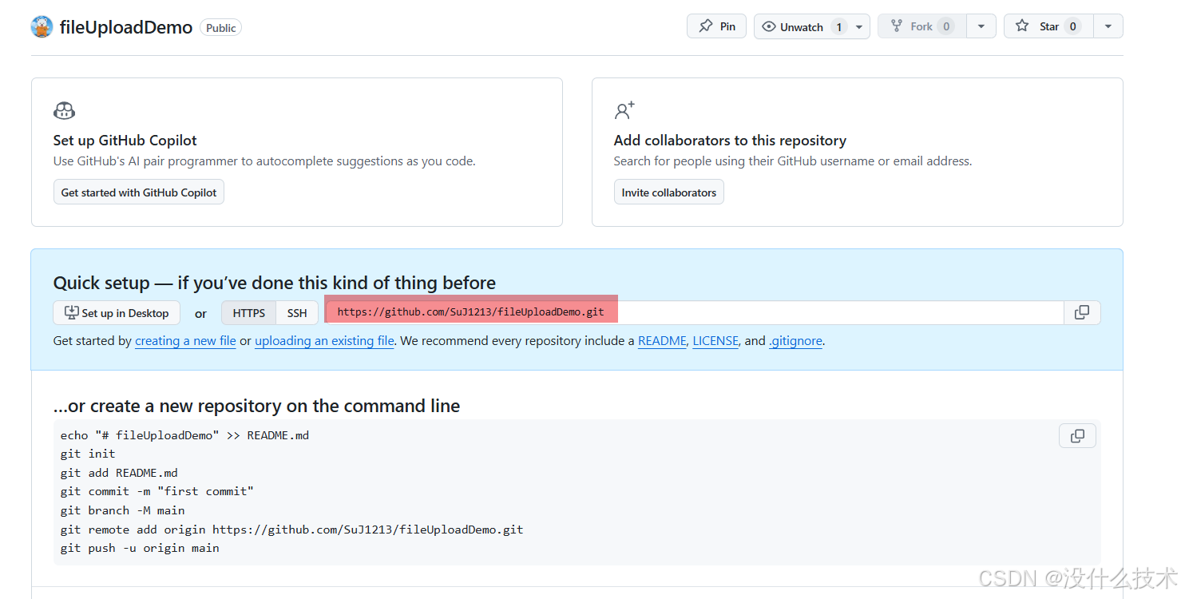Click the README link
The width and height of the screenshot is (1181, 599).
pos(662,341)
